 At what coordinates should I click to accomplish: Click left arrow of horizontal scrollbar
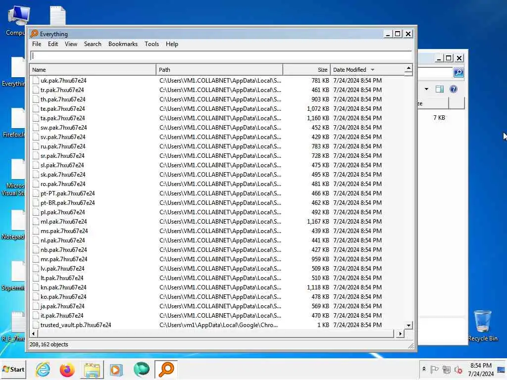pyautogui.click(x=33, y=333)
